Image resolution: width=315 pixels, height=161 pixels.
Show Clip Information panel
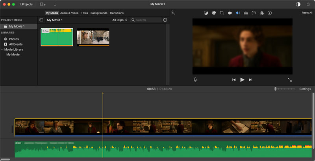(270, 13)
